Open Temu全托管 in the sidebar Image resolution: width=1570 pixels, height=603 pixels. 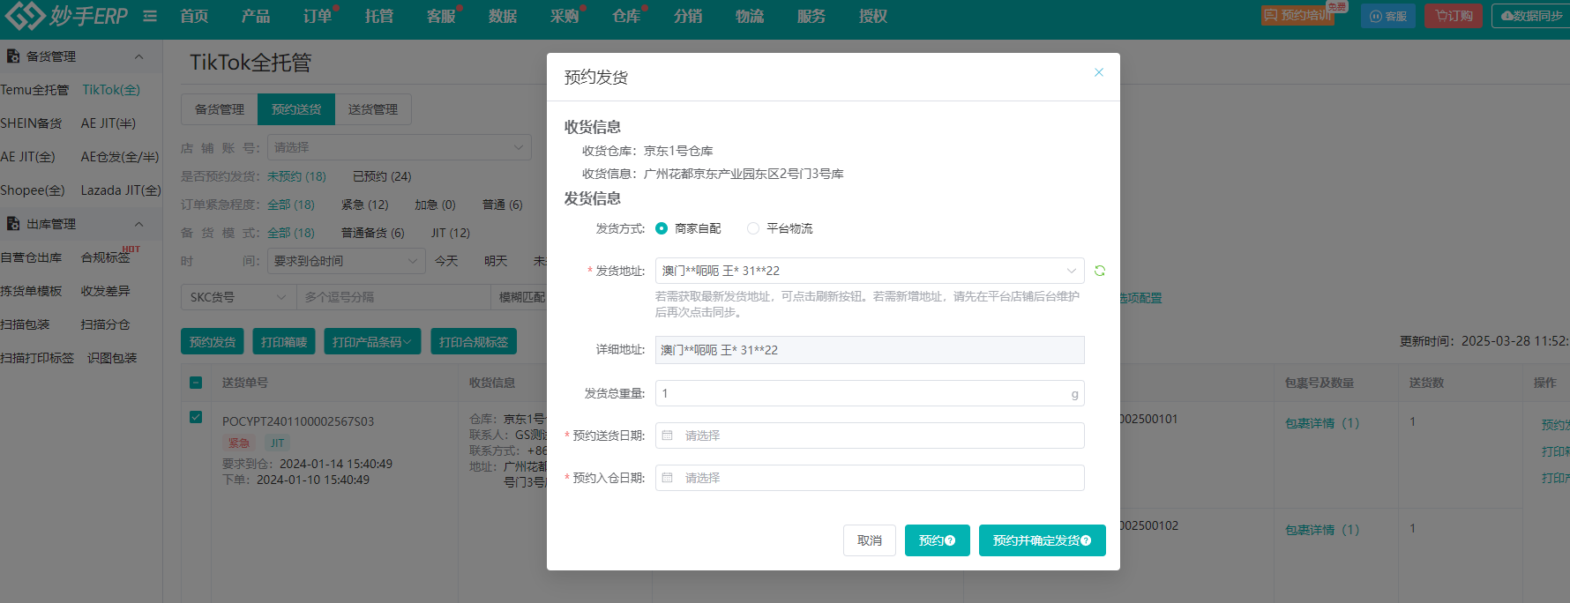point(34,90)
